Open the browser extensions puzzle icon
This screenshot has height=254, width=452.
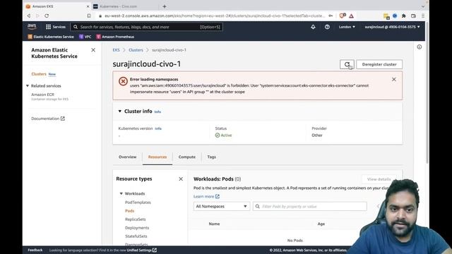pyautogui.click(x=403, y=16)
